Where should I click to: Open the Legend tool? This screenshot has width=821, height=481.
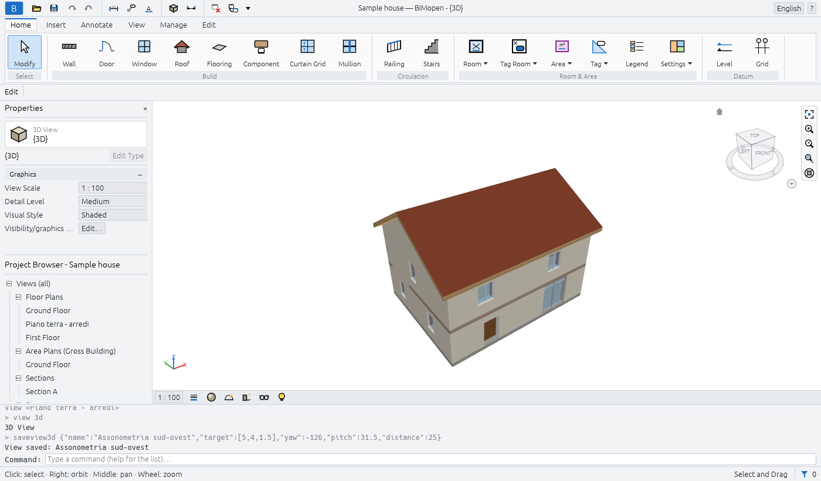637,53
